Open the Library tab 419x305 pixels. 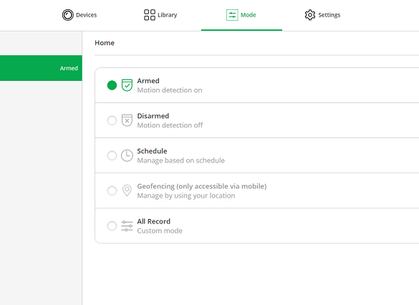click(160, 15)
